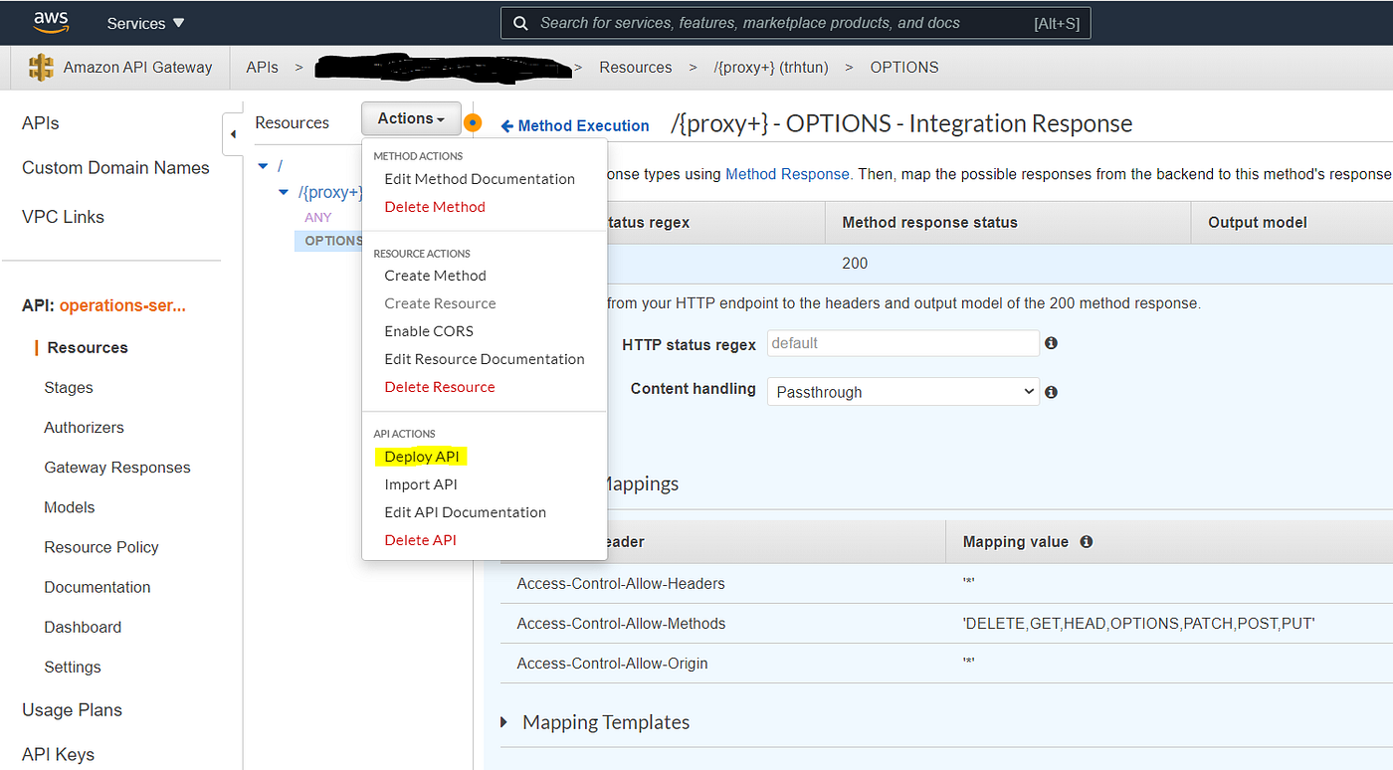Click the search magnifier icon

tap(520, 23)
